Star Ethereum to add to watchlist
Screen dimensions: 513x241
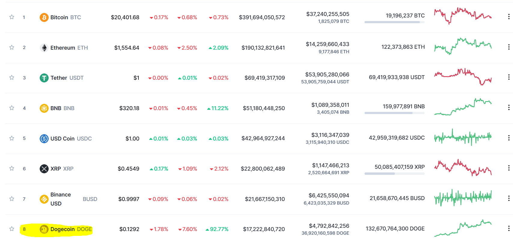(x=12, y=48)
